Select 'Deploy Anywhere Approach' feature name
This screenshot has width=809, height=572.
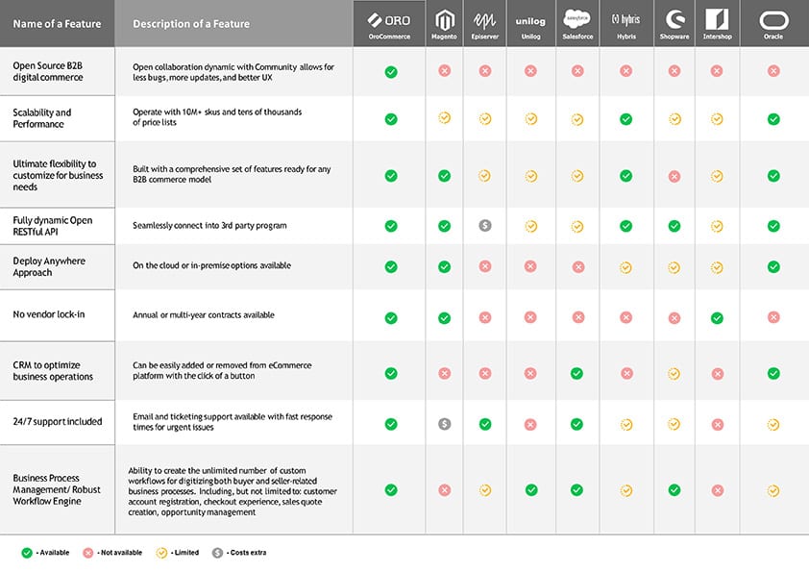(49, 266)
